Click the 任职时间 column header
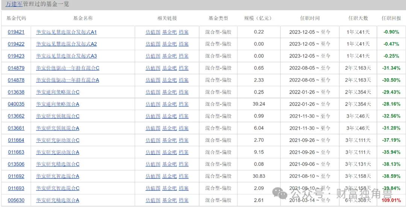 [x=310, y=18]
